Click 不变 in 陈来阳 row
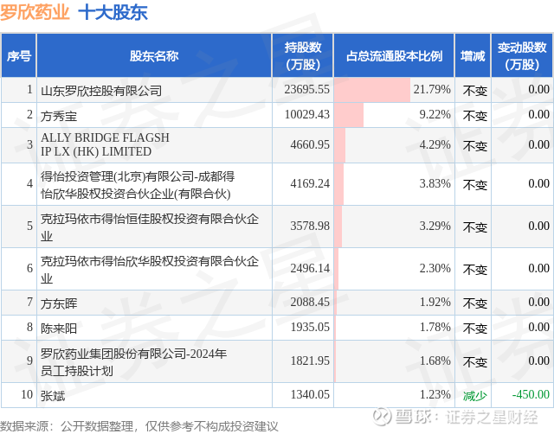Image resolution: width=554 pixels, height=434 pixels. [x=475, y=329]
